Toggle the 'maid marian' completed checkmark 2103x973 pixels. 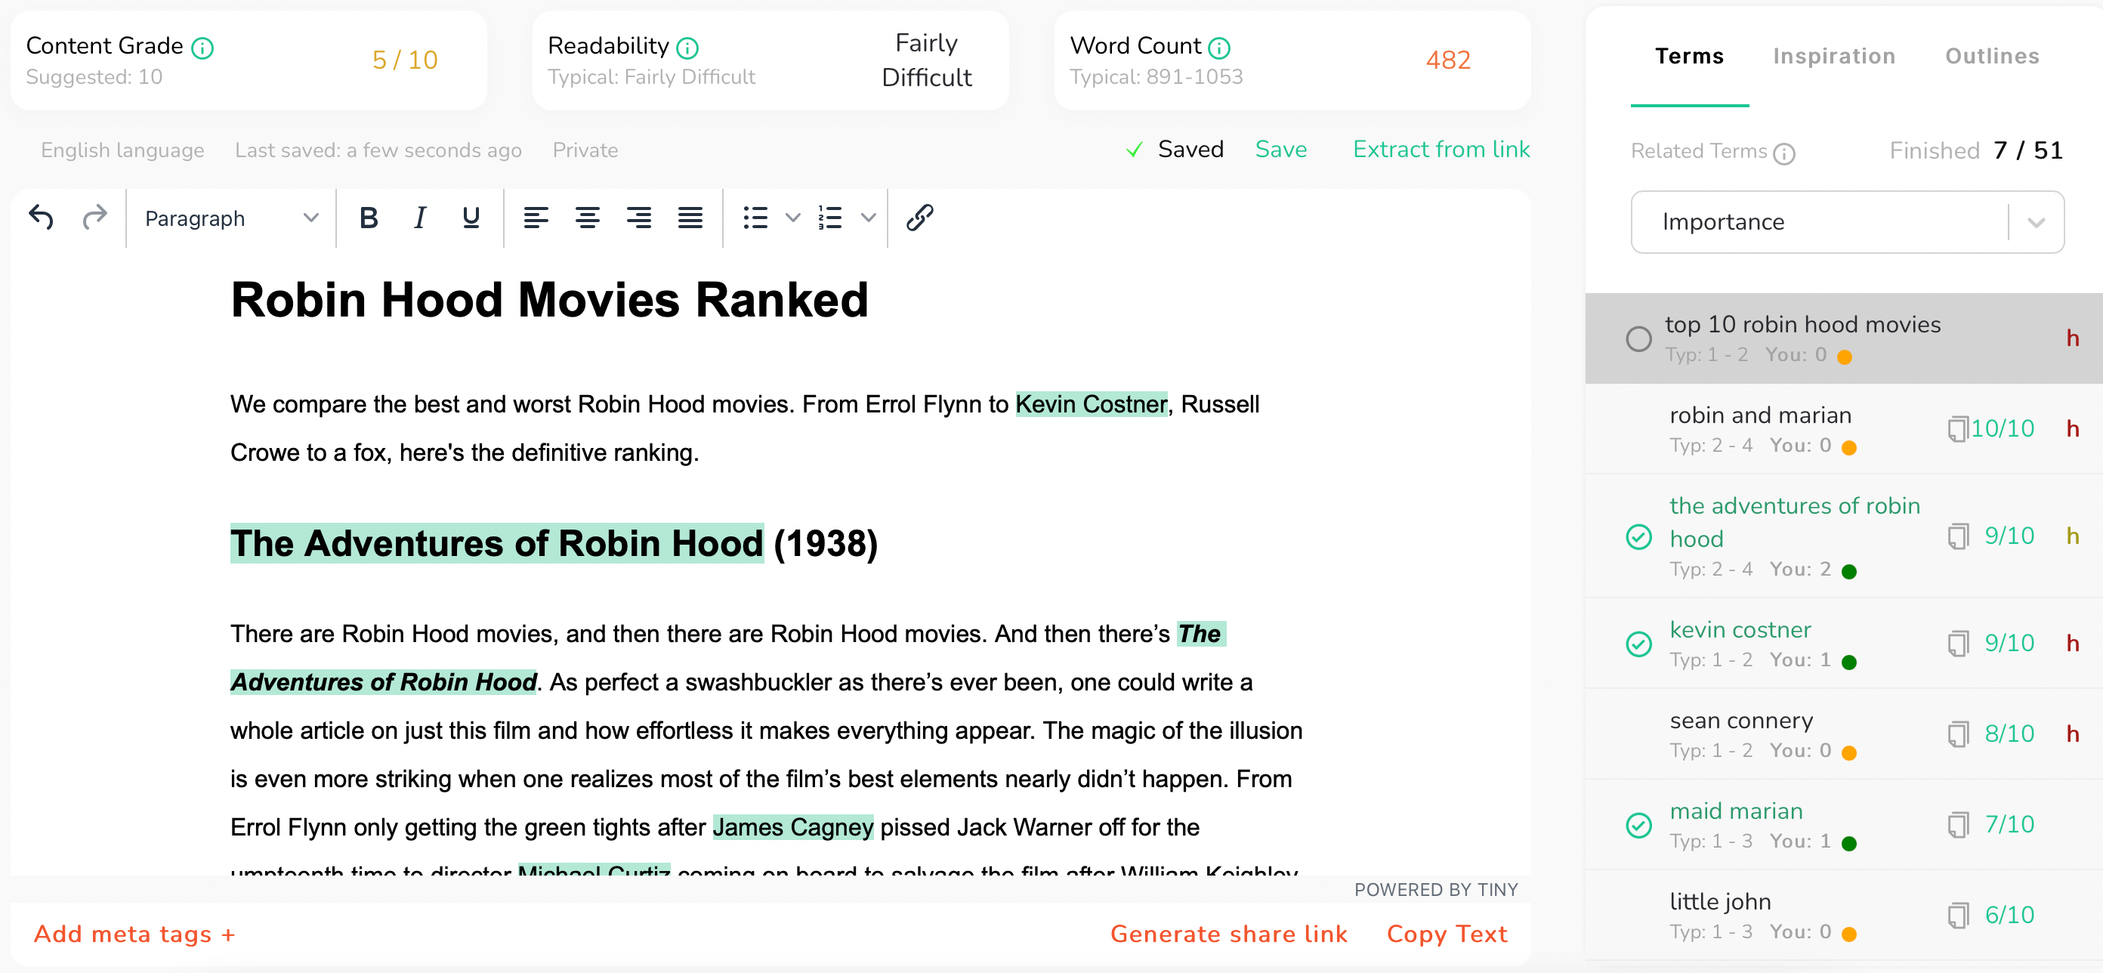coord(1638,825)
